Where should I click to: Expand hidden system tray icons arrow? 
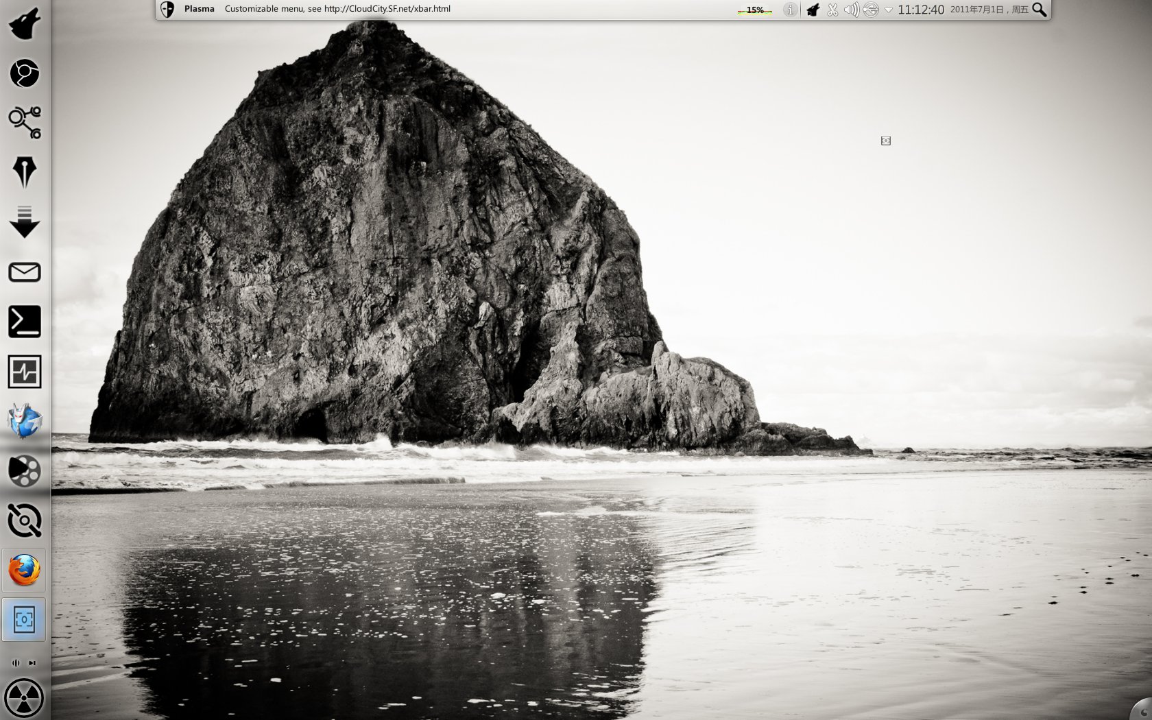(889, 10)
